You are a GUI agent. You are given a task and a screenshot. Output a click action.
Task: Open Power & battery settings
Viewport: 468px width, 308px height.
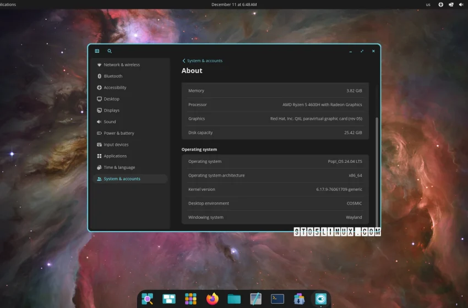click(x=130, y=133)
